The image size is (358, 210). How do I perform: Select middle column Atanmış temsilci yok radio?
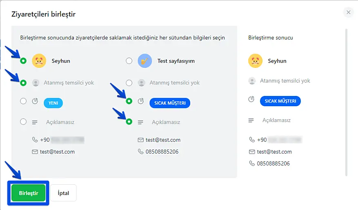[129, 83]
